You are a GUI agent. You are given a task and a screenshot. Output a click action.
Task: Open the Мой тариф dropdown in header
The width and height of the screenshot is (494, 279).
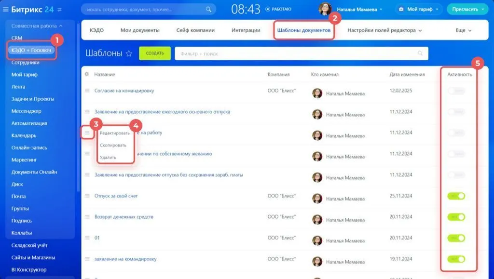tap(418, 9)
